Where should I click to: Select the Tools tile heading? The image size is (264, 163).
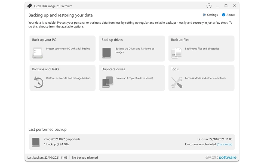pyautogui.click(x=174, y=69)
